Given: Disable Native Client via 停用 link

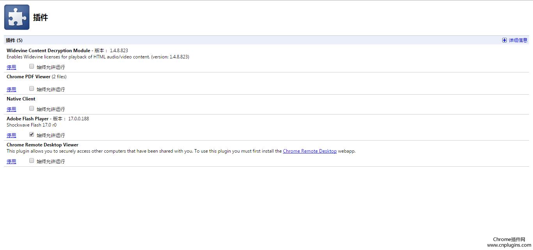Looking at the screenshot, I should [x=11, y=109].
